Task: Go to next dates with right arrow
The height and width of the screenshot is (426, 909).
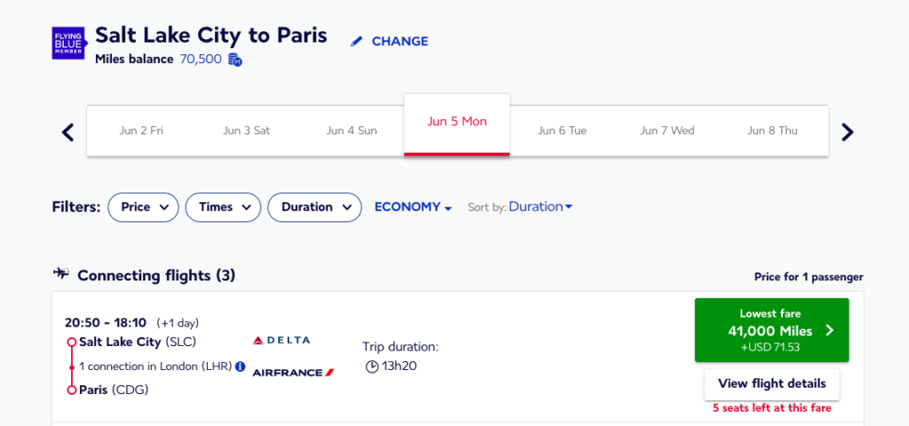Action: pos(847,132)
